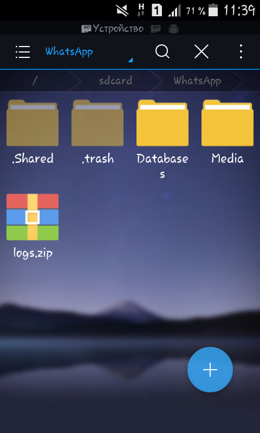The image size is (260, 433).
Task: Click the .Shared folder label
Action: [32, 159]
